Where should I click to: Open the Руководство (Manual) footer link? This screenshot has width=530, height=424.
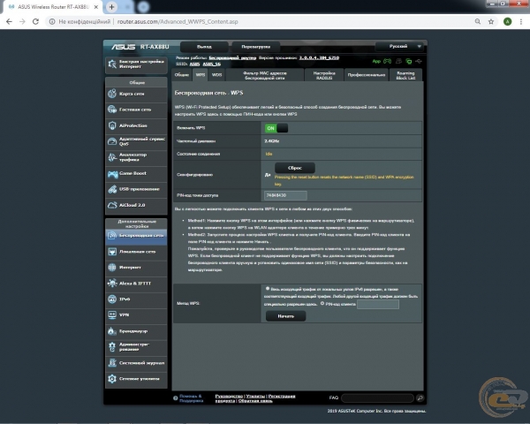click(x=229, y=396)
